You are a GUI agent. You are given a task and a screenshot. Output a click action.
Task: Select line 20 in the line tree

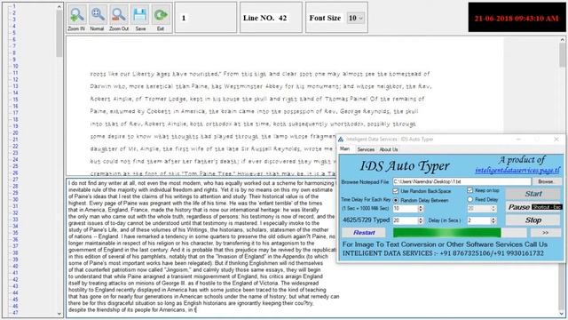[15, 132]
